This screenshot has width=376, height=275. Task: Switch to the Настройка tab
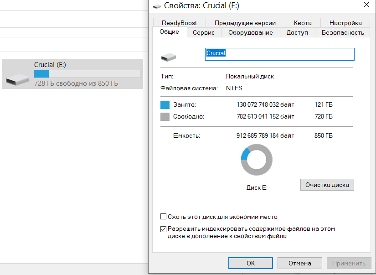[x=345, y=23]
